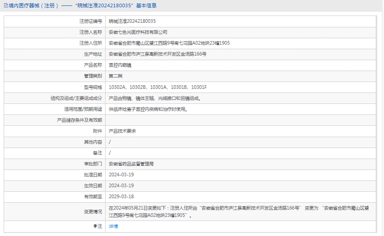Select registrant name 安徽七色光医疗科技有限公司
The height and width of the screenshot is (236, 384).
tap(138, 32)
